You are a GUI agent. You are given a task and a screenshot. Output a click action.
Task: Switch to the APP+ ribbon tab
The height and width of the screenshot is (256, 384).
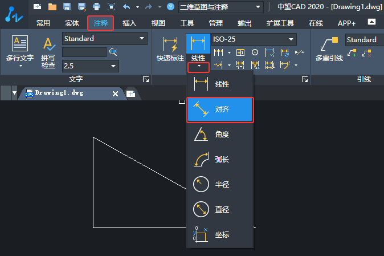(x=346, y=23)
